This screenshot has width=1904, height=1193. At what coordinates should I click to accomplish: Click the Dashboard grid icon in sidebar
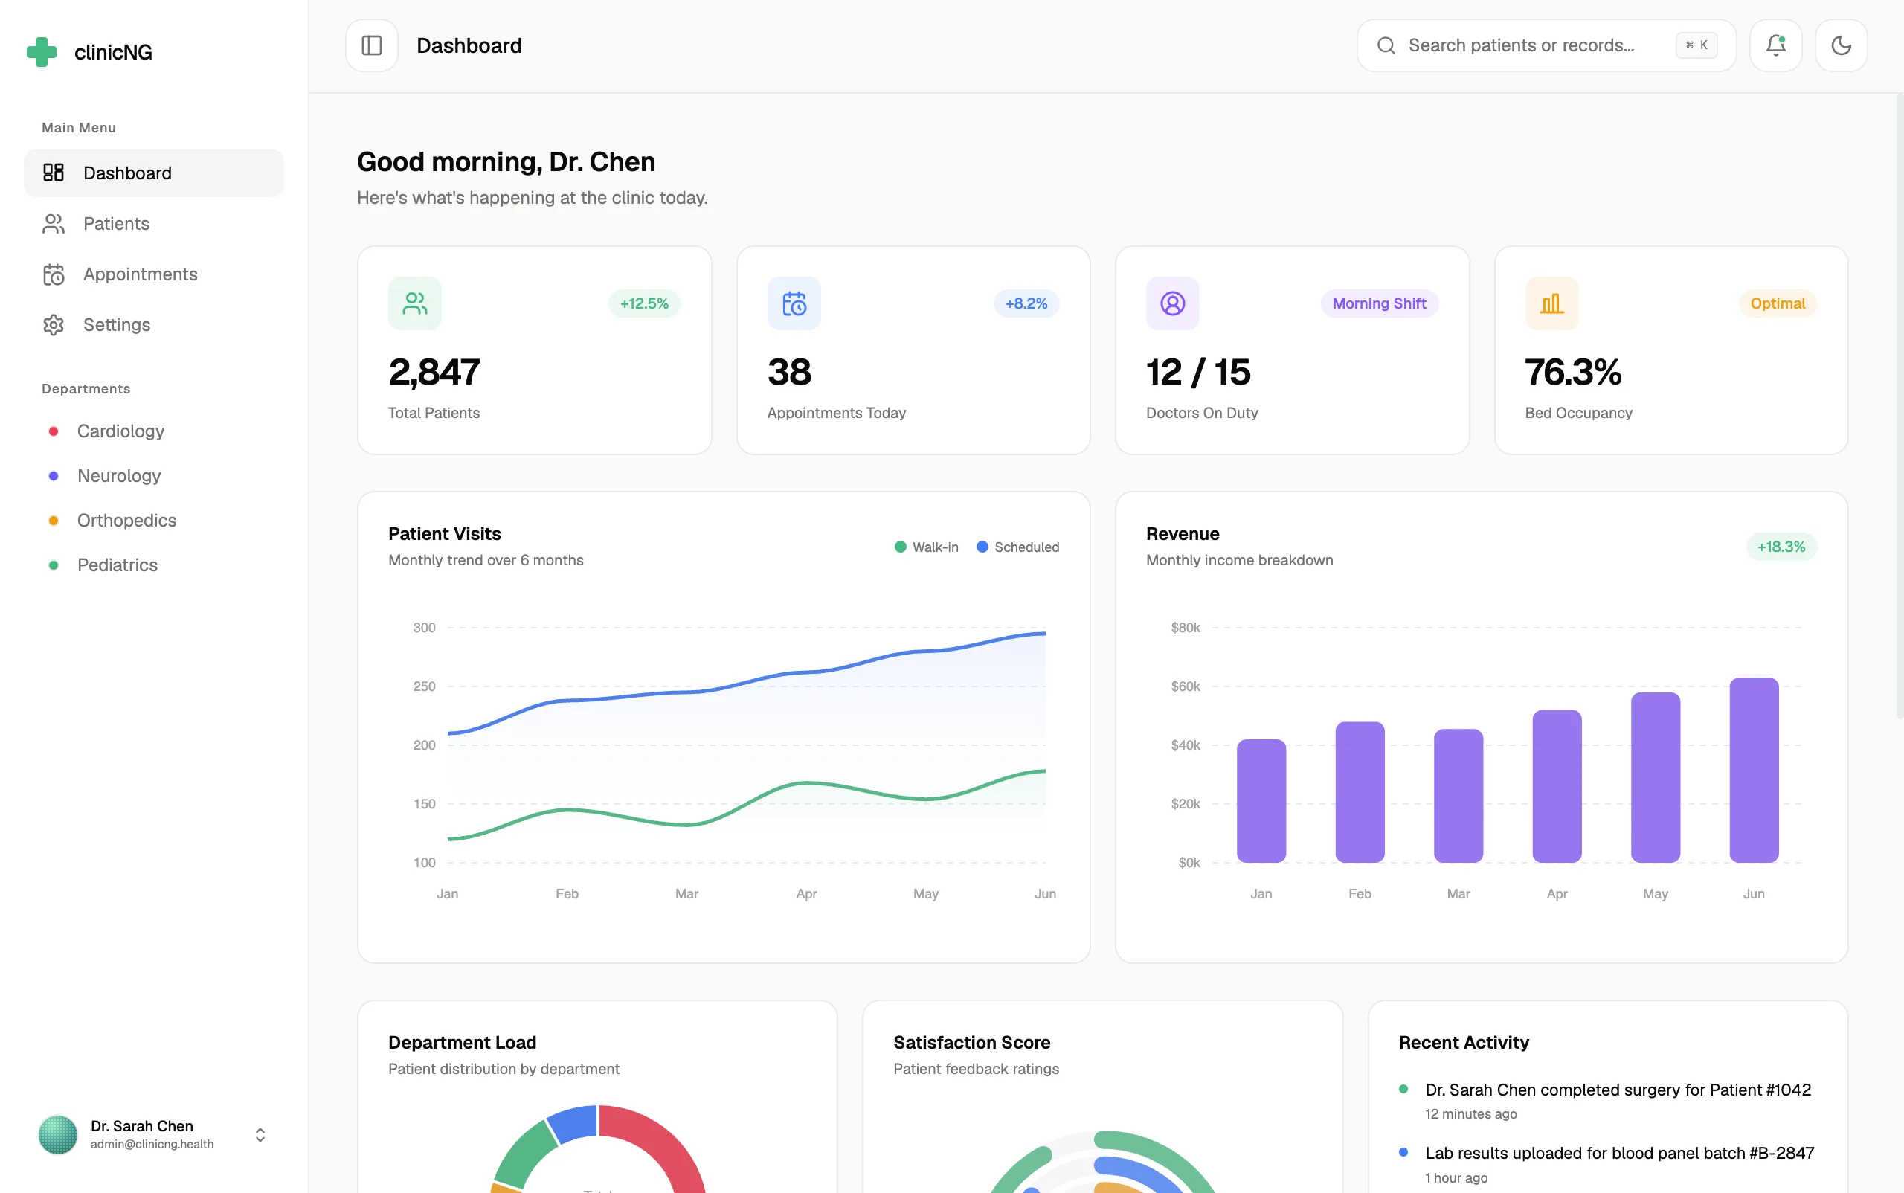click(53, 173)
